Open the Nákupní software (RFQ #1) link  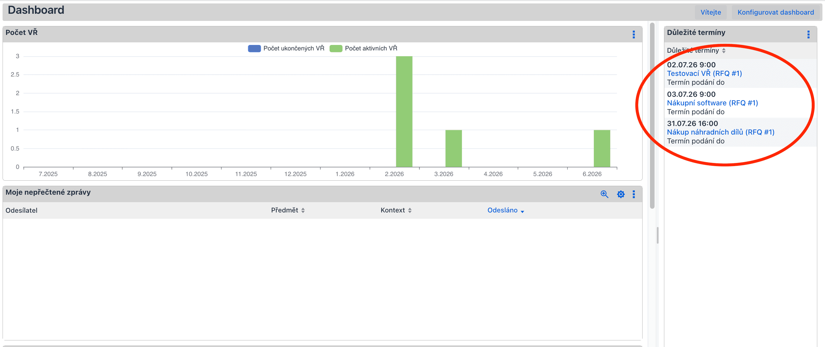(x=712, y=103)
